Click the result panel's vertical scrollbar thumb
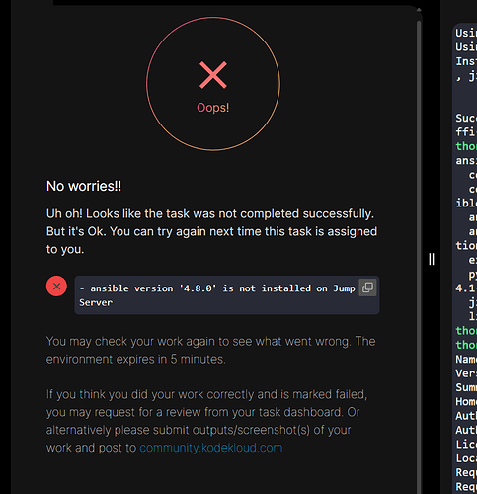This screenshot has width=477, height=494. click(419, 257)
